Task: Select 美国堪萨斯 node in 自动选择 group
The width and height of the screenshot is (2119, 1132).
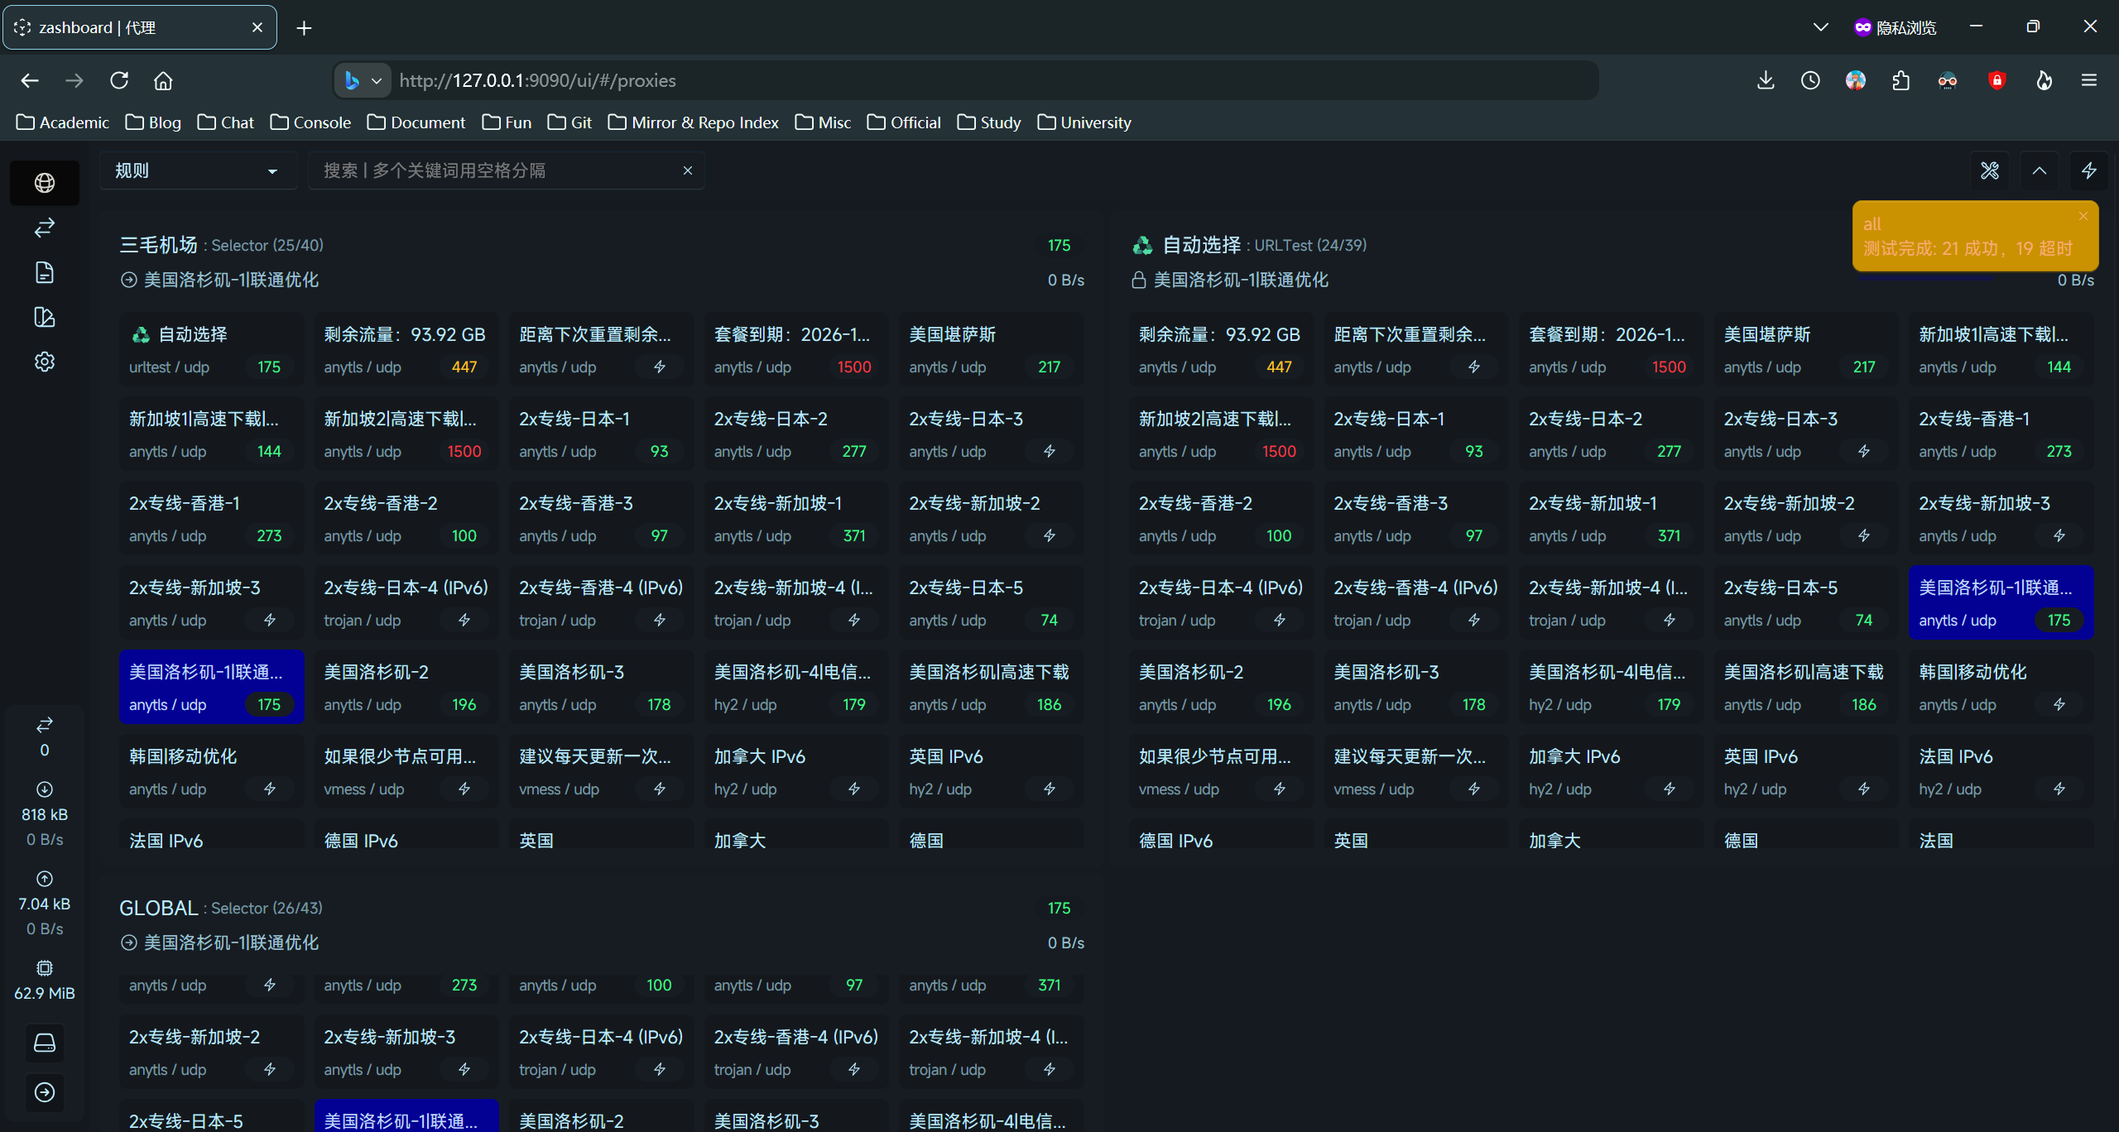Action: (x=1806, y=349)
